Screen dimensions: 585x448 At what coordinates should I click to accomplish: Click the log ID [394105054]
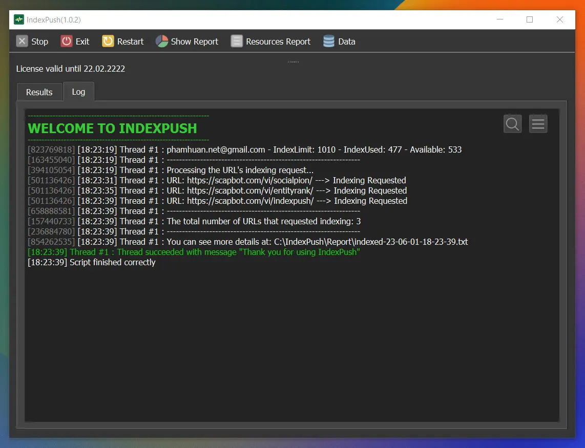pos(52,170)
